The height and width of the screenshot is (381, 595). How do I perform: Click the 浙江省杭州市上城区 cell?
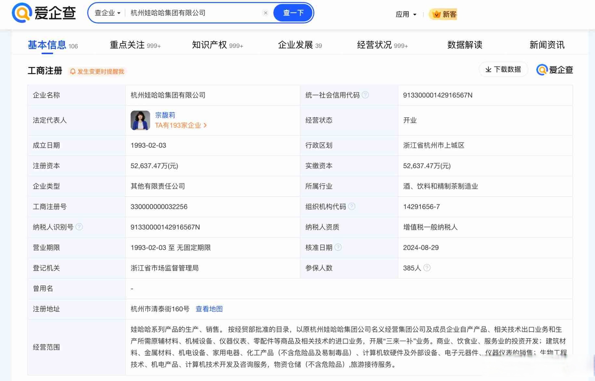[x=433, y=145]
